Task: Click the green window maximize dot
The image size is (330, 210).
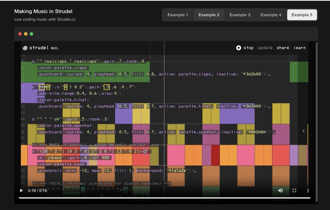Action: click(x=31, y=34)
